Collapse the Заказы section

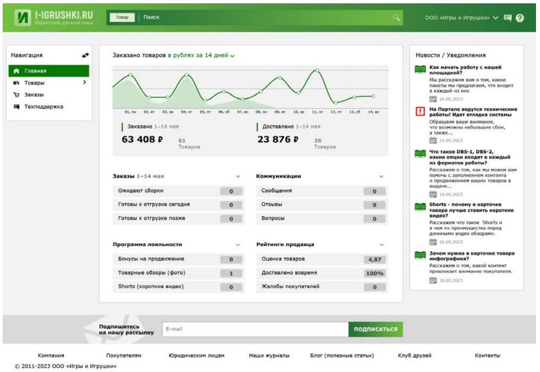tap(238, 177)
